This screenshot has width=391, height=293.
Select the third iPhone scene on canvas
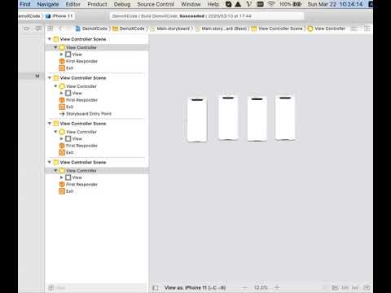pyautogui.click(x=257, y=119)
